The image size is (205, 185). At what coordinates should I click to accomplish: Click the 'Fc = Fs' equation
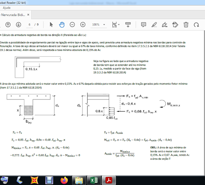coord(17,132)
